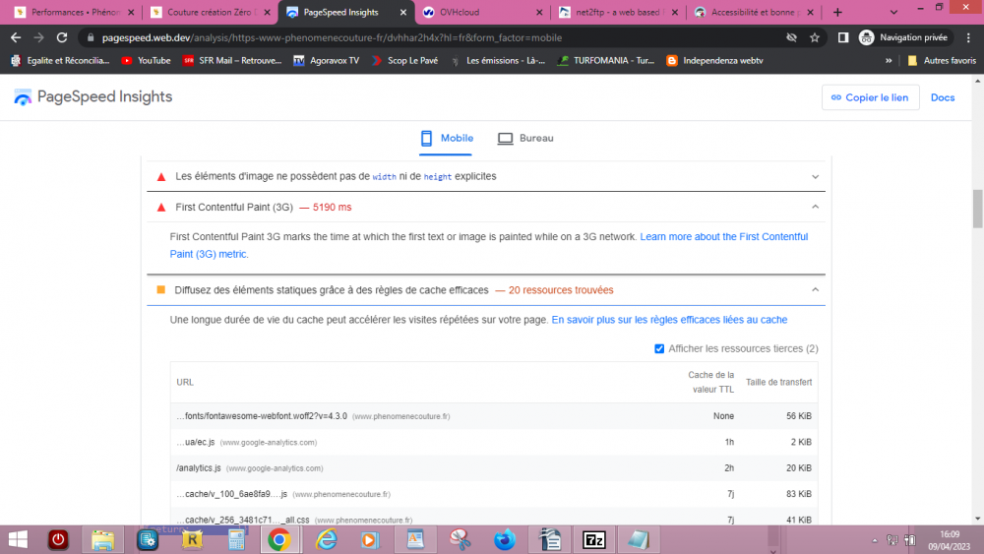
Task: Reload the page with the refresh icon
Action: click(x=61, y=37)
